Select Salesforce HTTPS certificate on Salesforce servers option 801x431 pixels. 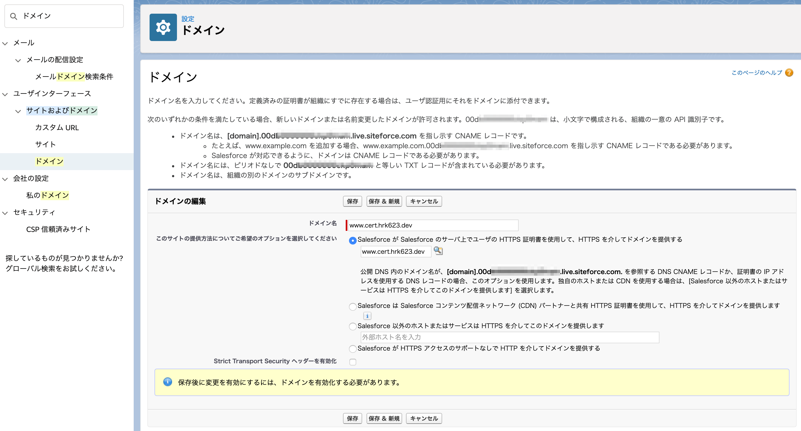(x=353, y=240)
